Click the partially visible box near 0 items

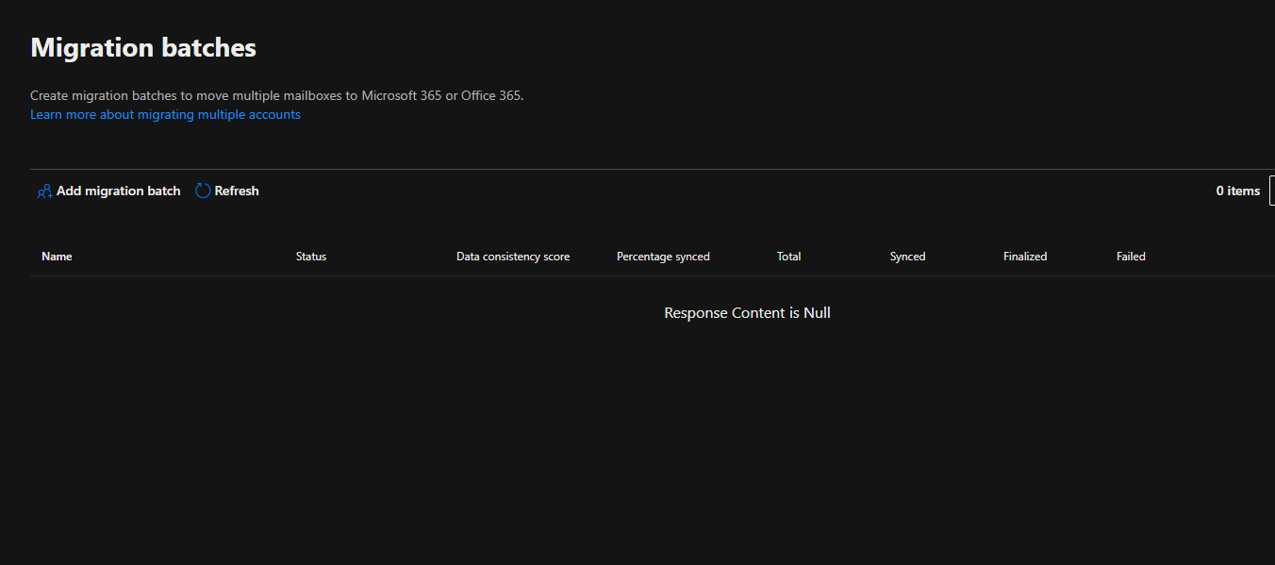click(x=1272, y=191)
